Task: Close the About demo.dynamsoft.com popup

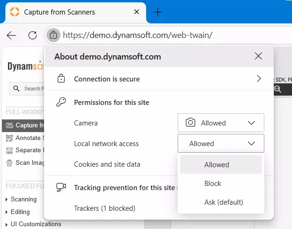Action: pos(258,56)
